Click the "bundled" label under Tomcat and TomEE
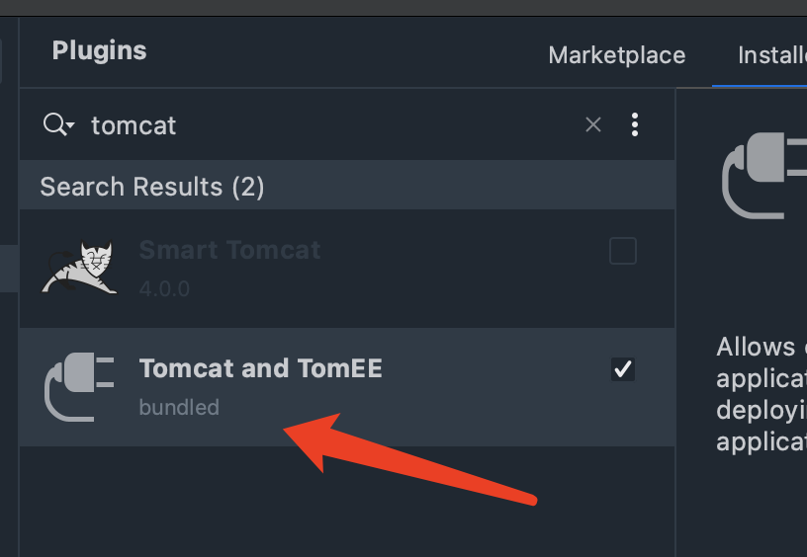 click(x=179, y=407)
